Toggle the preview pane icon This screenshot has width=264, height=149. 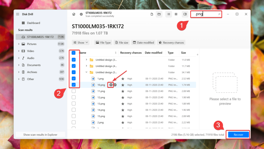pos(185,14)
